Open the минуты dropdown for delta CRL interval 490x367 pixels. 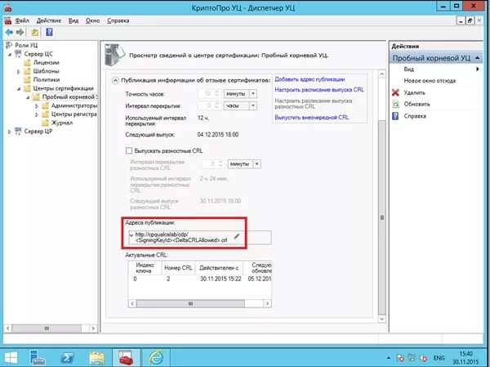point(257,164)
